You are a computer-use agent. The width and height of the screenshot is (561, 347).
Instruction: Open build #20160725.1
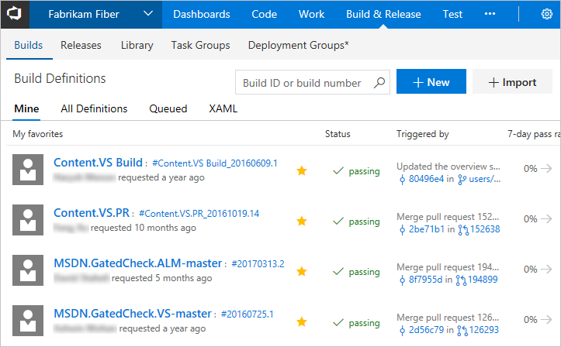tap(248, 314)
